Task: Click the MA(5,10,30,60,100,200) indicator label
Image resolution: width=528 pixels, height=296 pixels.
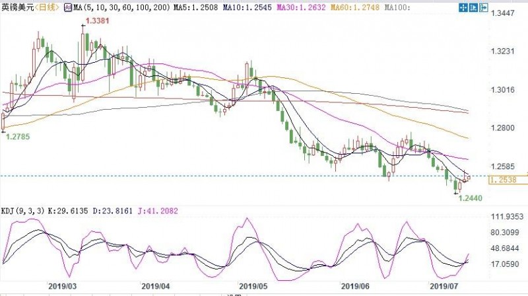Action: click(x=121, y=7)
